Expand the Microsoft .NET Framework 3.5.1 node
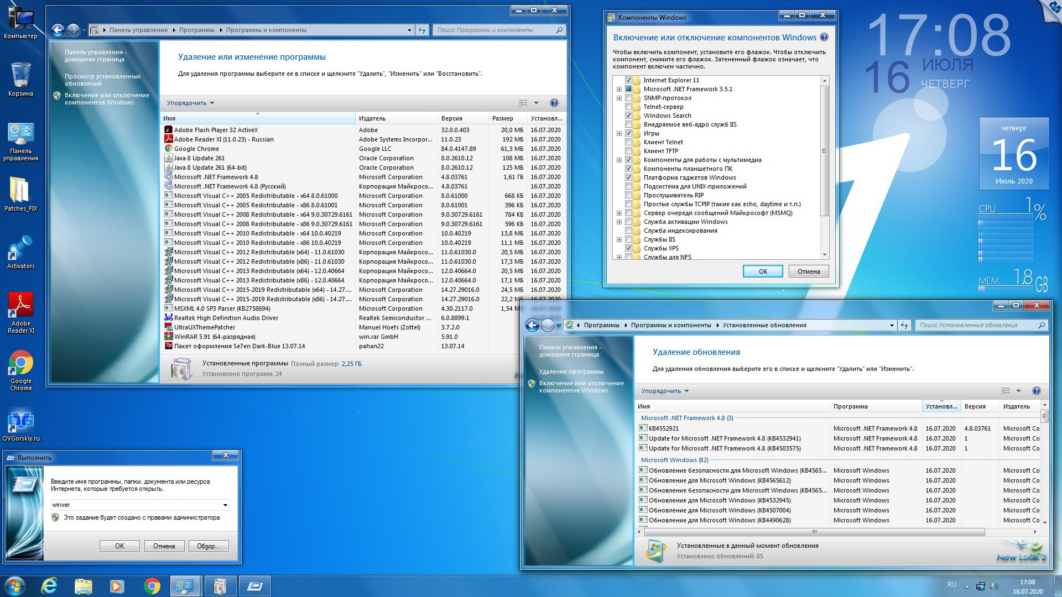1062x597 pixels. [619, 88]
